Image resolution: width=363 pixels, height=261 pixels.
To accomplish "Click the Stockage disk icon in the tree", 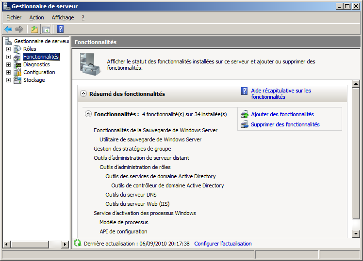I will [17, 80].
